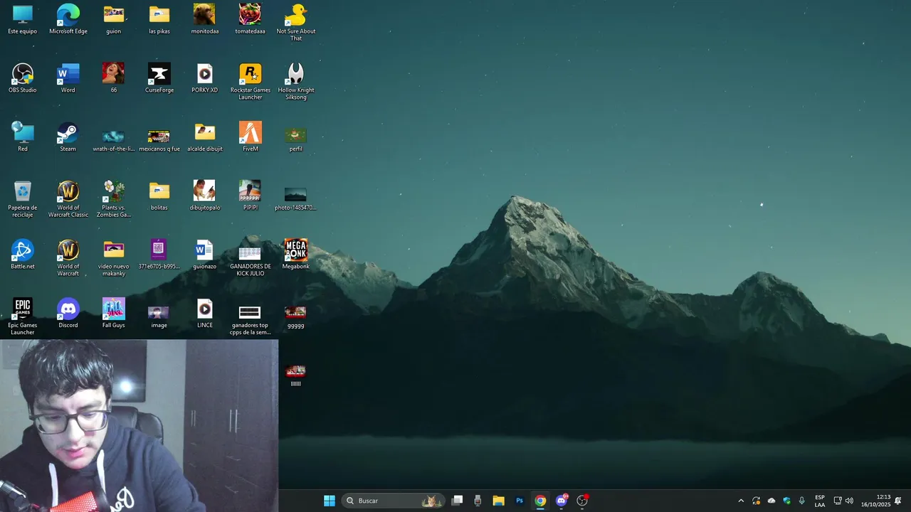The height and width of the screenshot is (512, 911).
Task: Select the World of Warcraft retail icon
Action: (x=68, y=258)
